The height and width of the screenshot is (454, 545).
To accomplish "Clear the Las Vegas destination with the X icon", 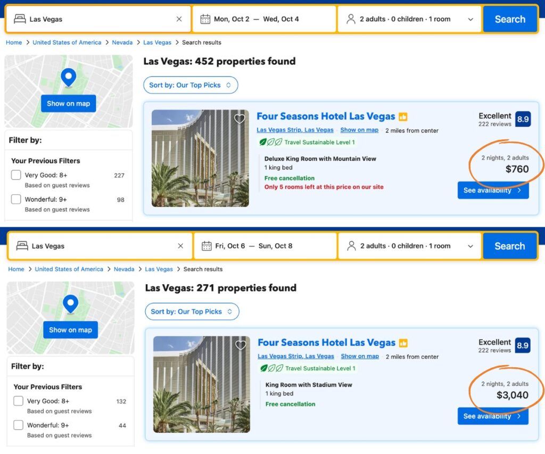I will click(x=179, y=19).
